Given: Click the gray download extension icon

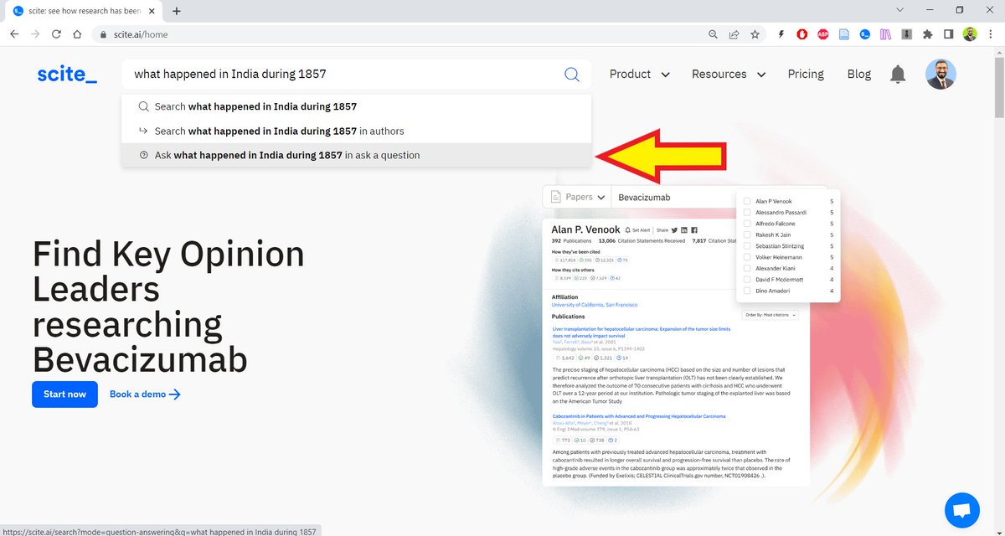Looking at the screenshot, I should pyautogui.click(x=907, y=34).
